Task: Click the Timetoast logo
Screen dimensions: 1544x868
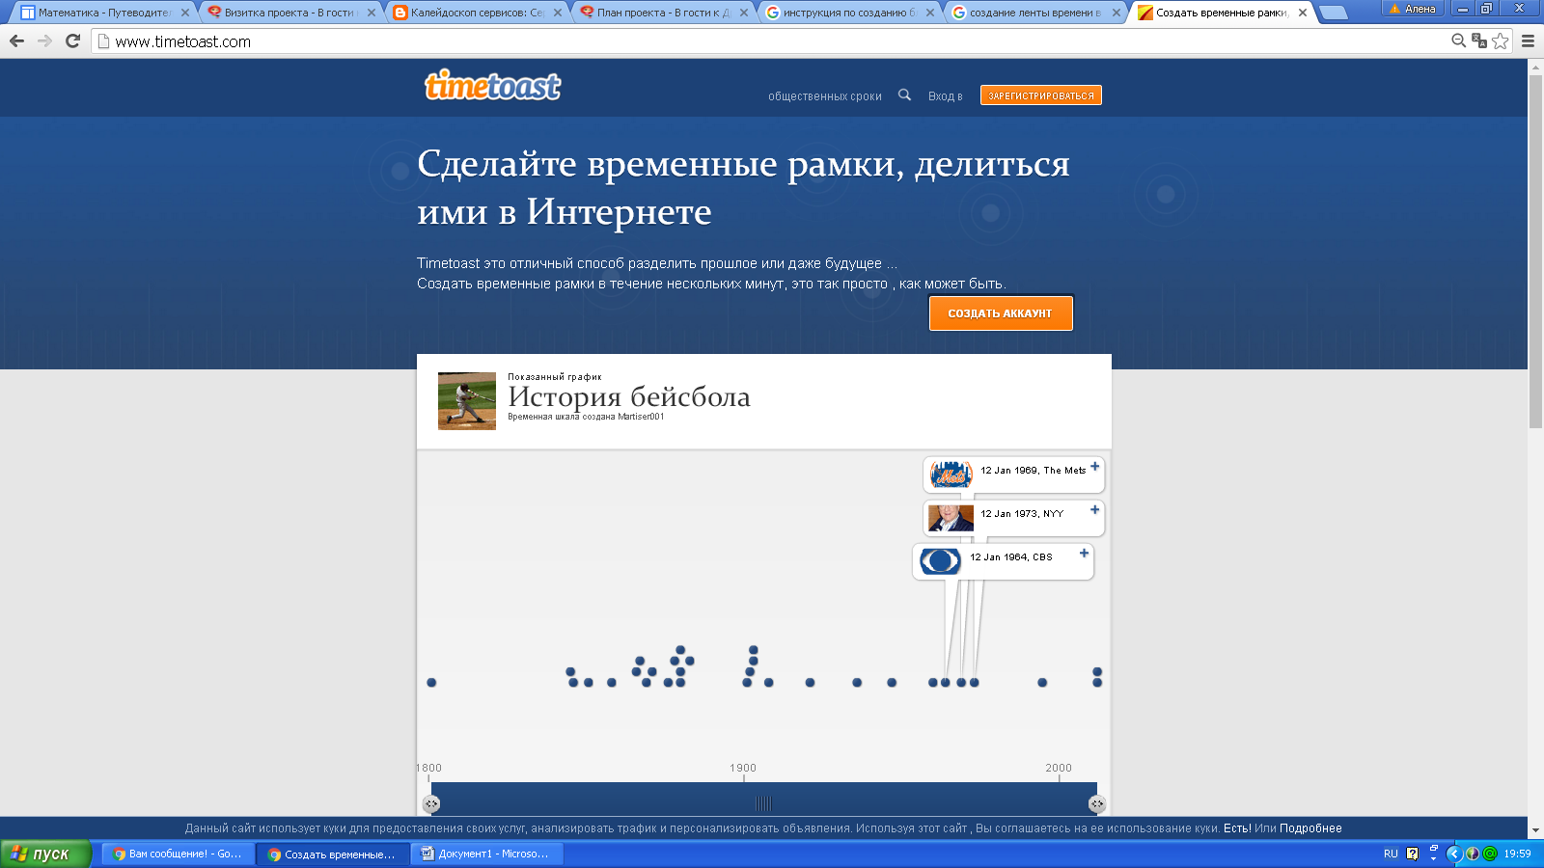Action: tap(492, 86)
